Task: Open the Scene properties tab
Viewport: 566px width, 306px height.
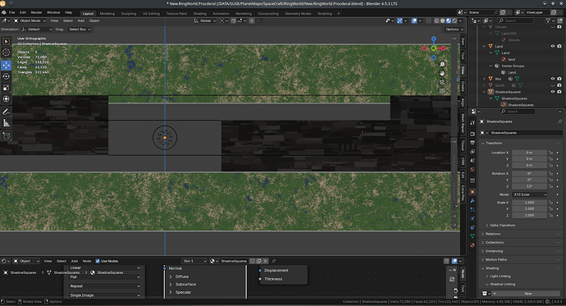Action: click(472, 161)
